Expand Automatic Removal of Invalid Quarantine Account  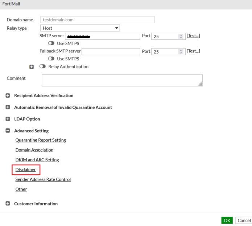[x=8, y=107]
